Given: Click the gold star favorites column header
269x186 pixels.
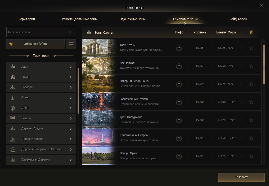Looking at the screenshot, I should coord(251,32).
